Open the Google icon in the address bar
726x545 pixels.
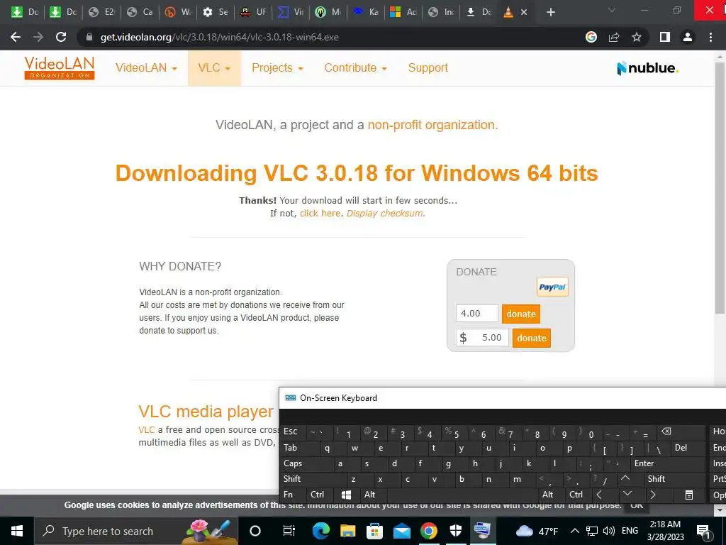point(591,37)
